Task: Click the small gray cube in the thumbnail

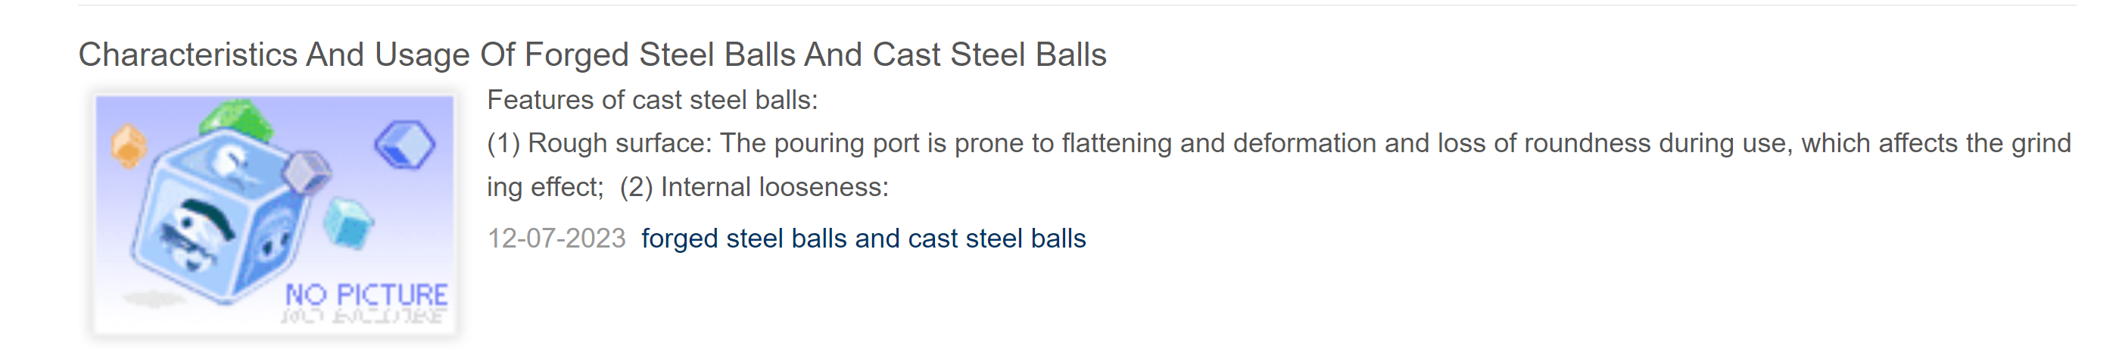Action: click(307, 171)
